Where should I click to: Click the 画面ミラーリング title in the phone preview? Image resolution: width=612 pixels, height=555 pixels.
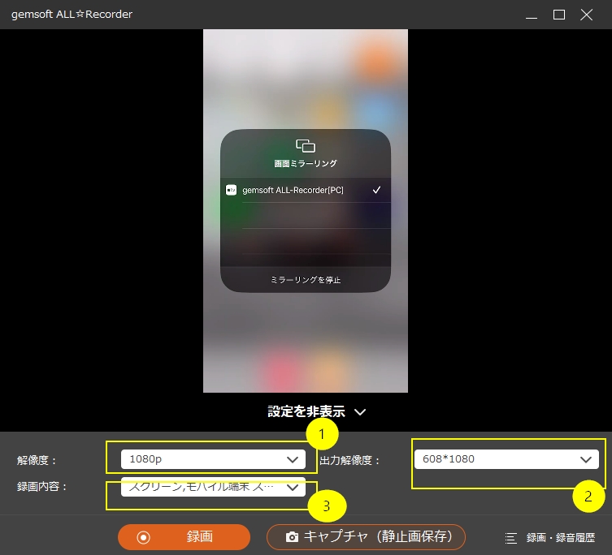[x=306, y=163]
